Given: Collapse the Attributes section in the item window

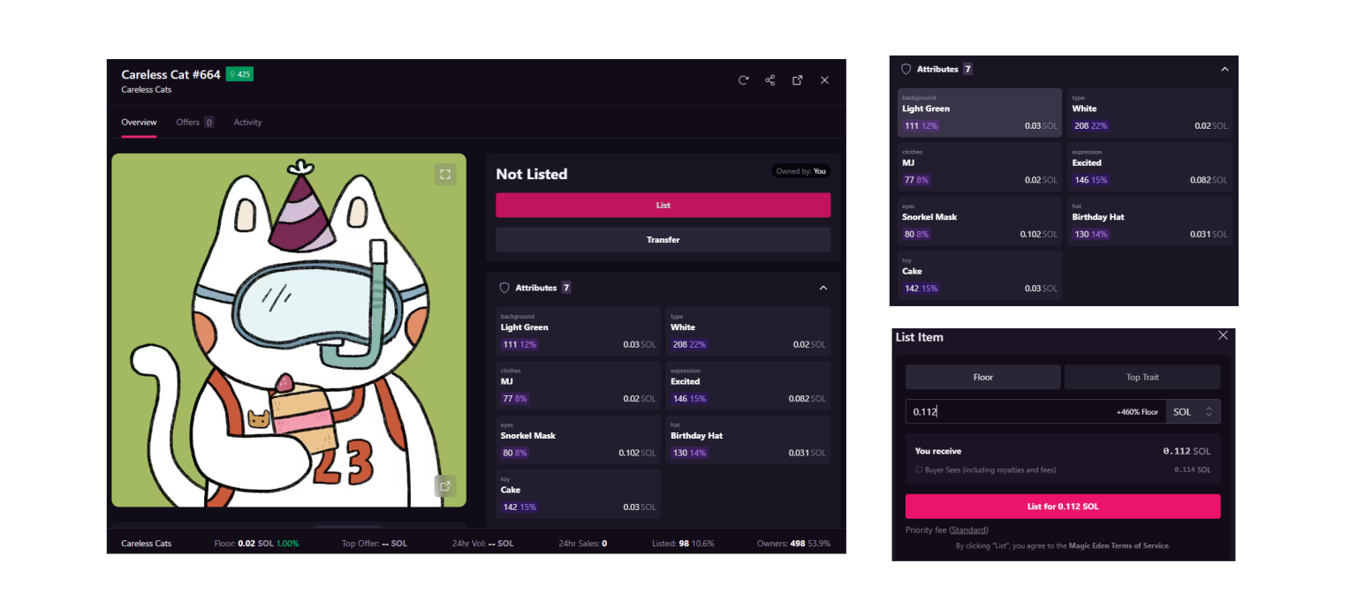Looking at the screenshot, I should tap(823, 288).
